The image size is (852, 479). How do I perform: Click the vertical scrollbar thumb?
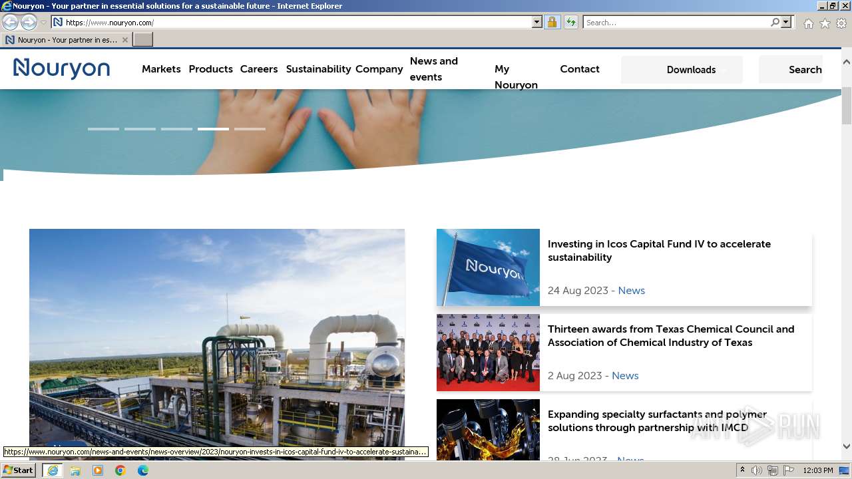[847, 105]
